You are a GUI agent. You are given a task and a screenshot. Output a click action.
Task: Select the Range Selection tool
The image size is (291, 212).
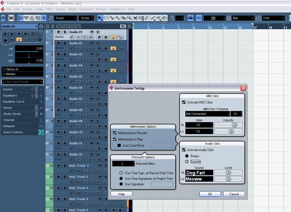tap(106, 18)
